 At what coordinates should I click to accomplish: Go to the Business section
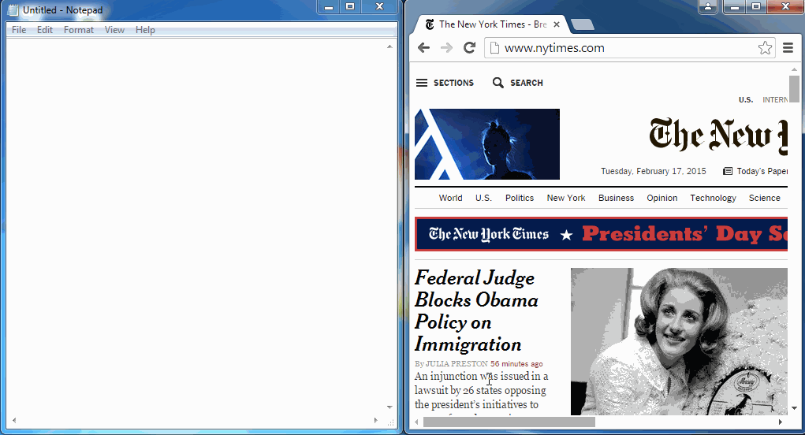(x=616, y=198)
